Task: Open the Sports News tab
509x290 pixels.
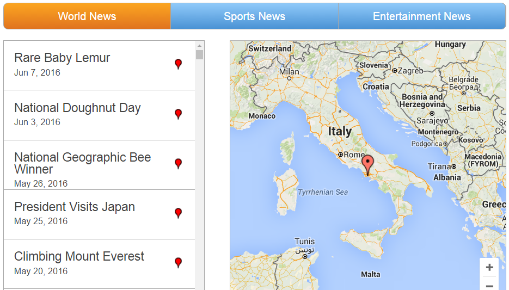Action: tap(255, 16)
